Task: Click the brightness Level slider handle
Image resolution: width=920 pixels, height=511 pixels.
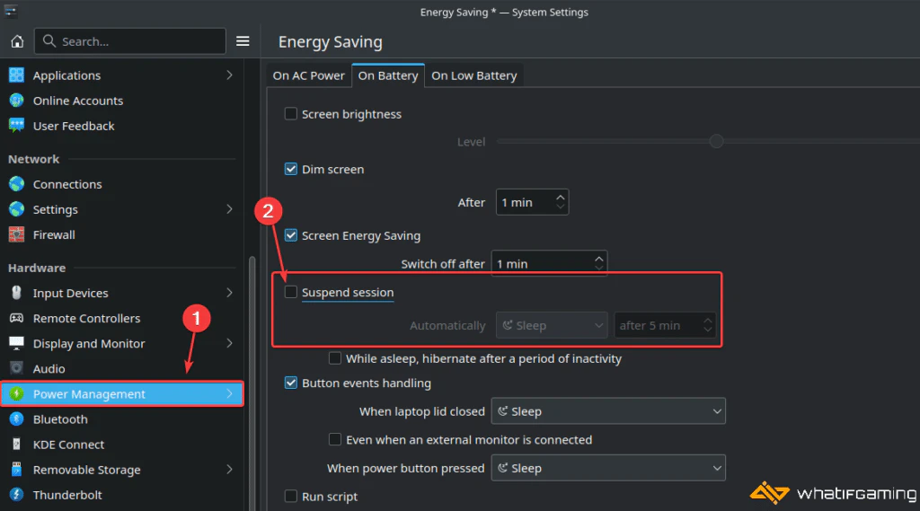Action: click(x=716, y=141)
